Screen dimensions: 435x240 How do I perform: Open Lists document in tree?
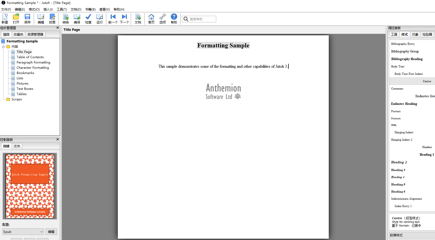(x=20, y=78)
